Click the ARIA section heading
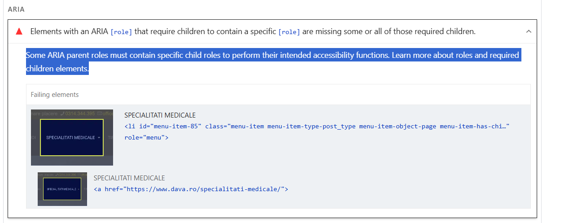Image resolution: width=573 pixels, height=223 pixels. [16, 9]
